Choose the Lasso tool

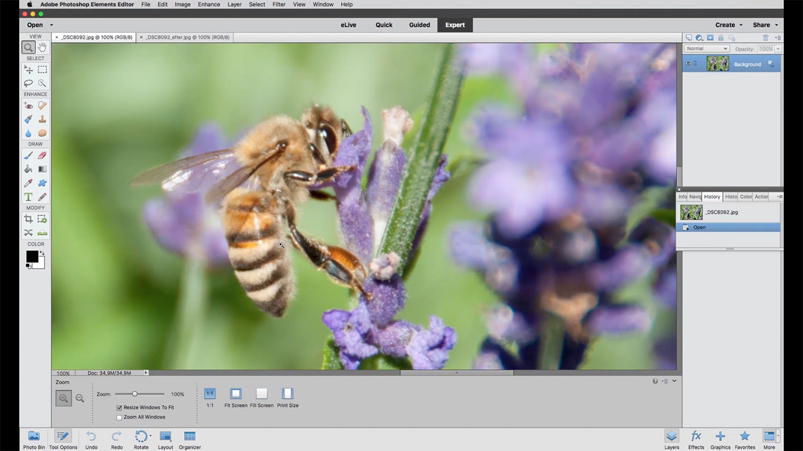28,83
